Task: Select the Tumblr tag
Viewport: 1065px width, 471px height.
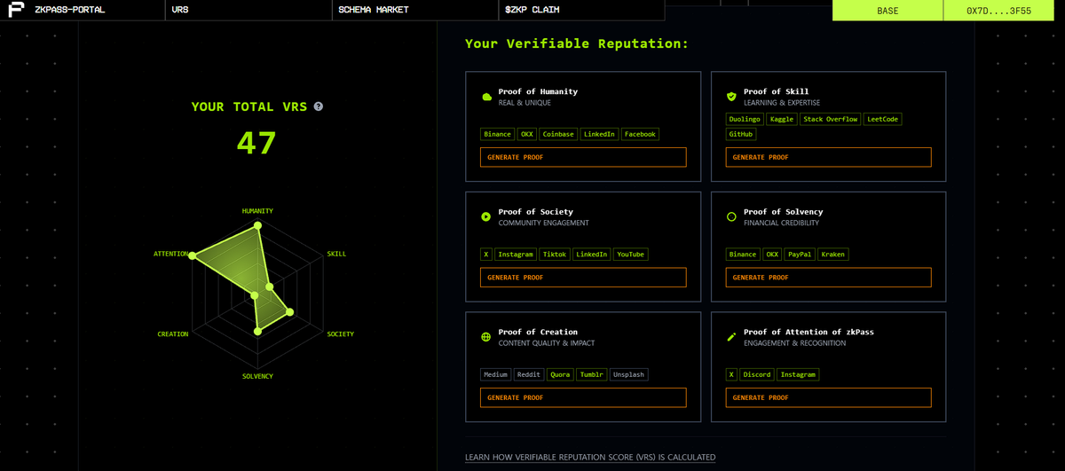Action: [592, 374]
